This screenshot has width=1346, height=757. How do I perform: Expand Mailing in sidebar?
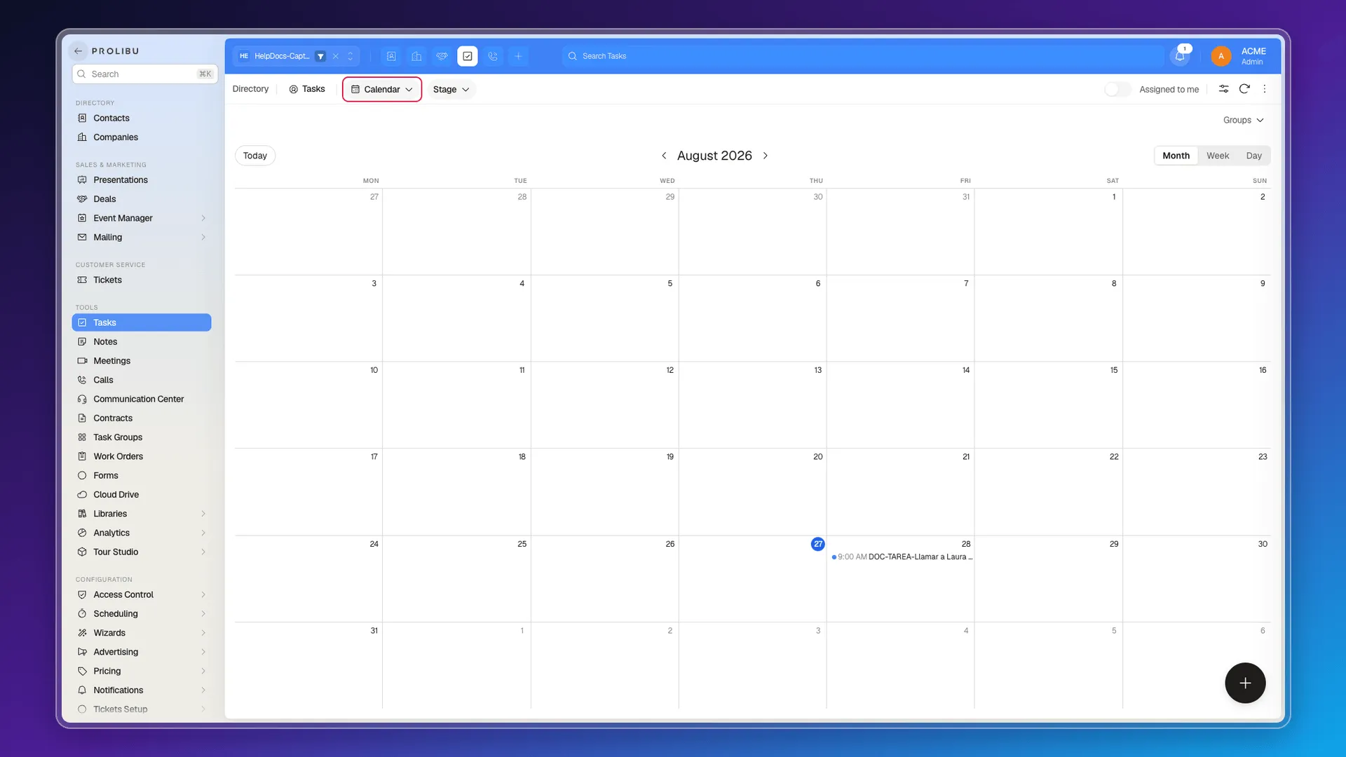point(203,237)
